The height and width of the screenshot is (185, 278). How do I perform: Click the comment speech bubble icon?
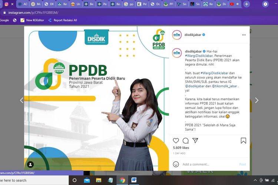[x=186, y=141]
